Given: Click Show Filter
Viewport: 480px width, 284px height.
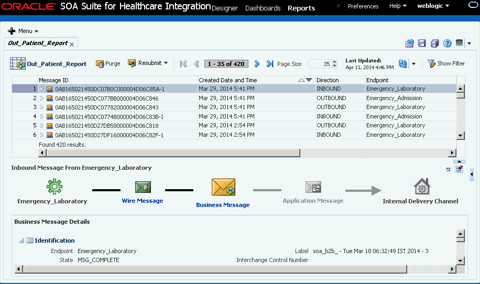Looking at the screenshot, I should [x=446, y=63].
